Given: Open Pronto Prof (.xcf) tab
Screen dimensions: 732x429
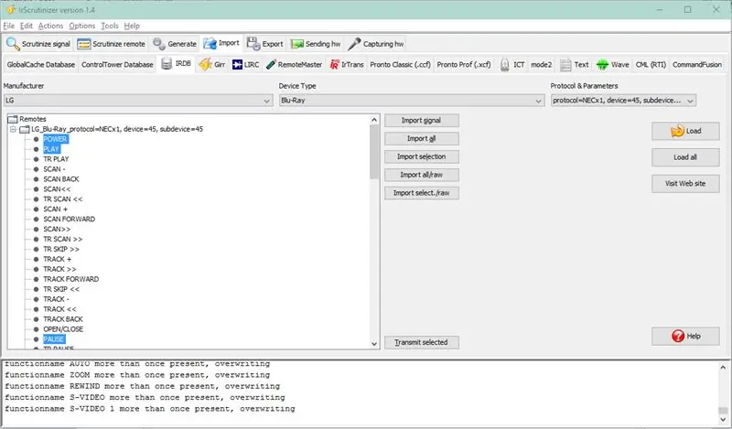Looking at the screenshot, I should (x=464, y=64).
